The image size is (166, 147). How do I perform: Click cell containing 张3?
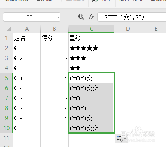point(27,68)
